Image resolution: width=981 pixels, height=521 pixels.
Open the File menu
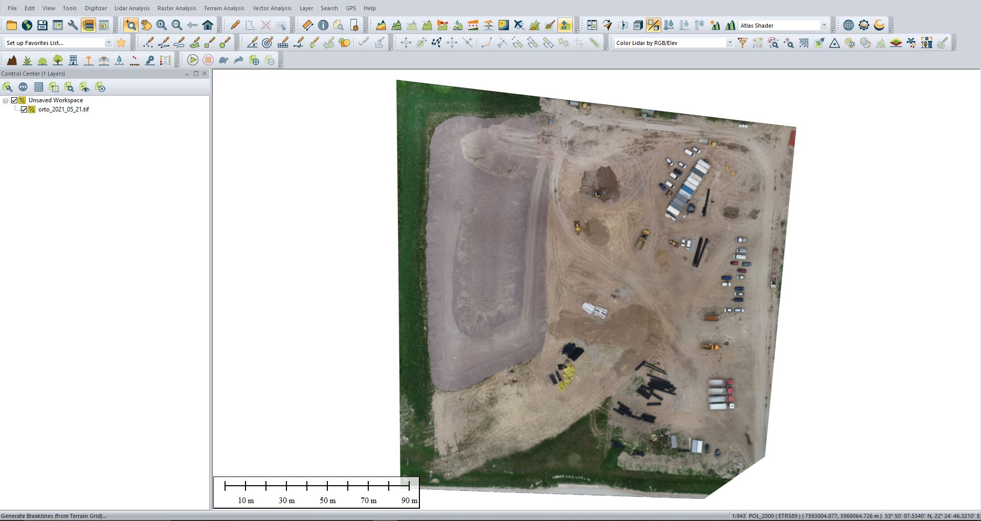pos(12,8)
